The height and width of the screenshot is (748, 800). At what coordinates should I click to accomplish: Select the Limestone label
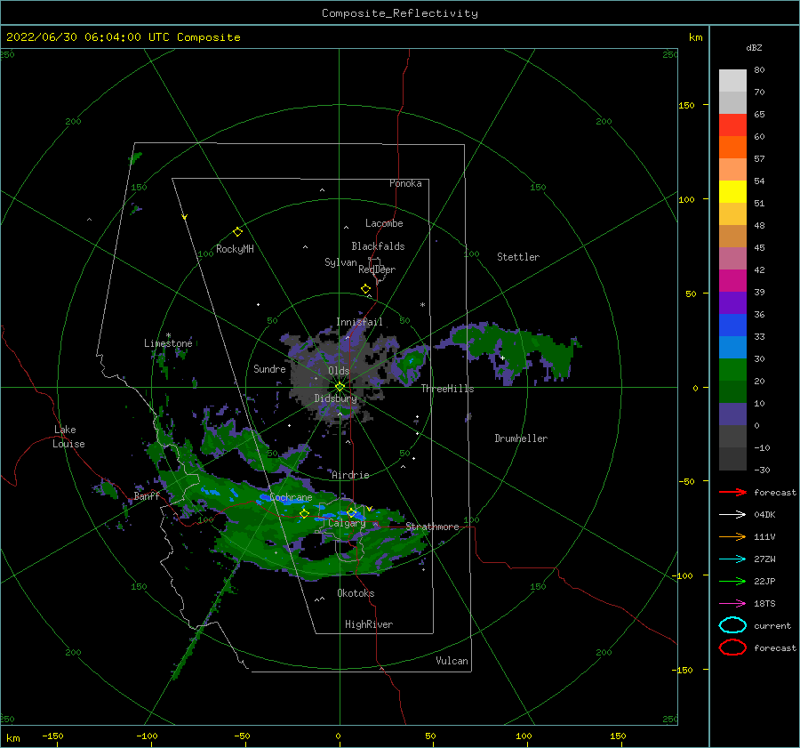click(168, 343)
